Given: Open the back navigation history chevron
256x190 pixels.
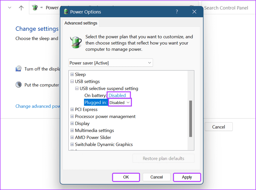Looking at the screenshot, I should 9,7.
